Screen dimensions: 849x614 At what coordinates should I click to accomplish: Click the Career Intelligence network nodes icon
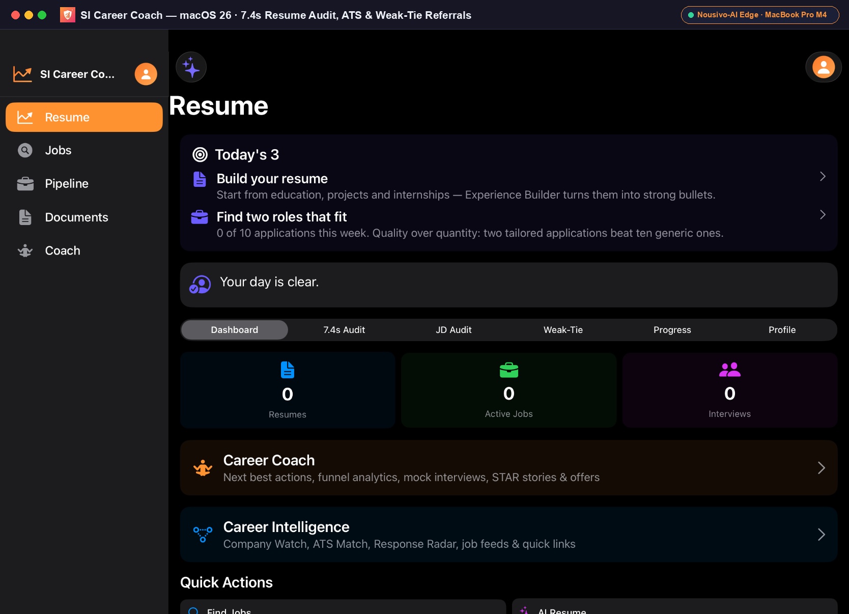(203, 535)
